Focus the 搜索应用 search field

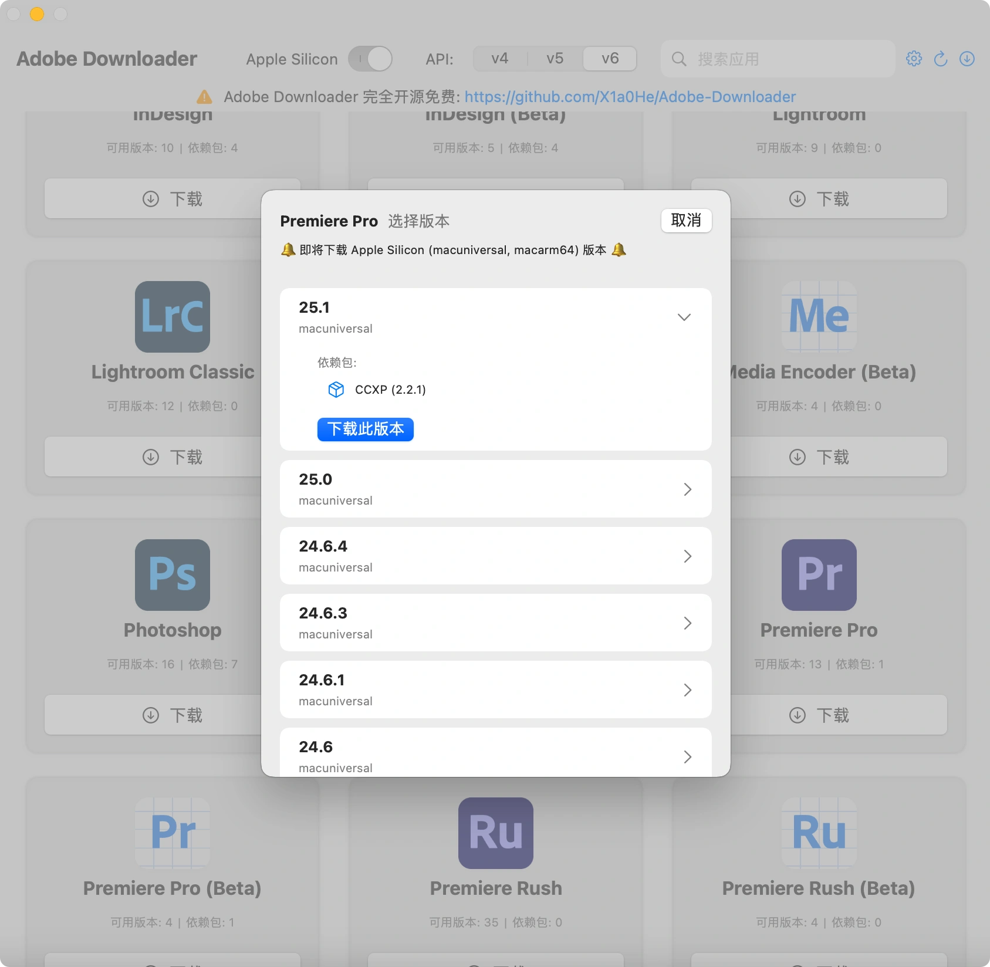[x=778, y=59]
